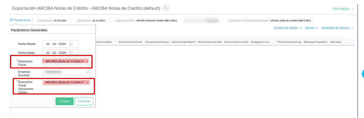Click the Fecha Hasta date input
This screenshot has height=118, width=364.
pos(60,53)
